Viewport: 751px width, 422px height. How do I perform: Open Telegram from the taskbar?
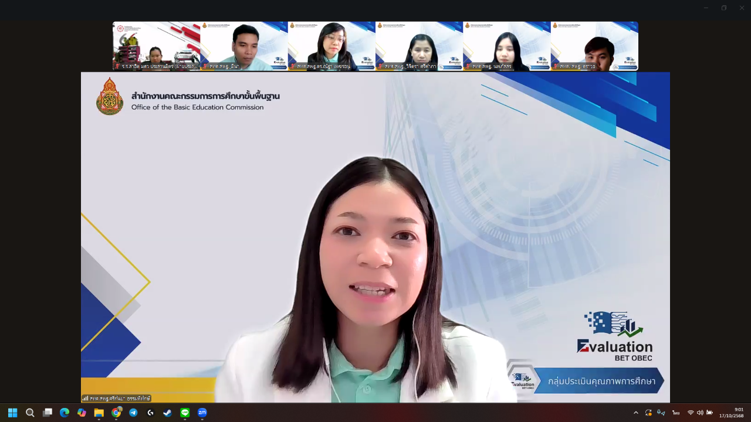(x=133, y=413)
